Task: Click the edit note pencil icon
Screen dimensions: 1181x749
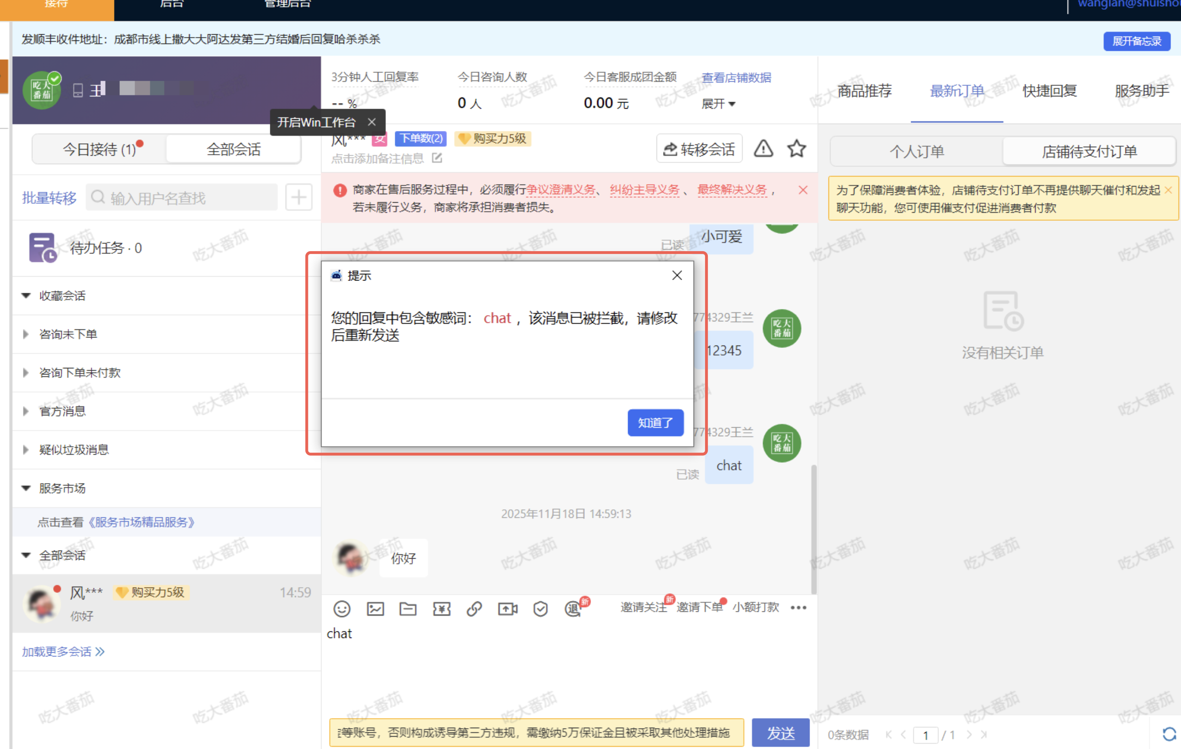Action: click(437, 158)
